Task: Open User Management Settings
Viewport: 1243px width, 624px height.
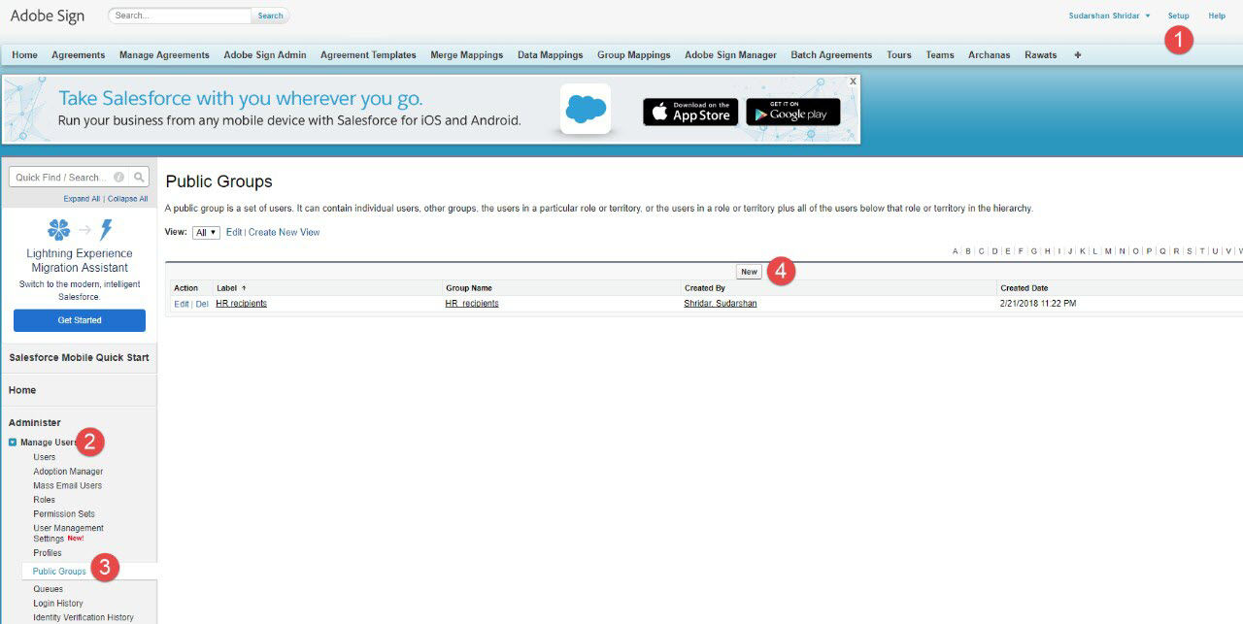Action: coord(68,533)
